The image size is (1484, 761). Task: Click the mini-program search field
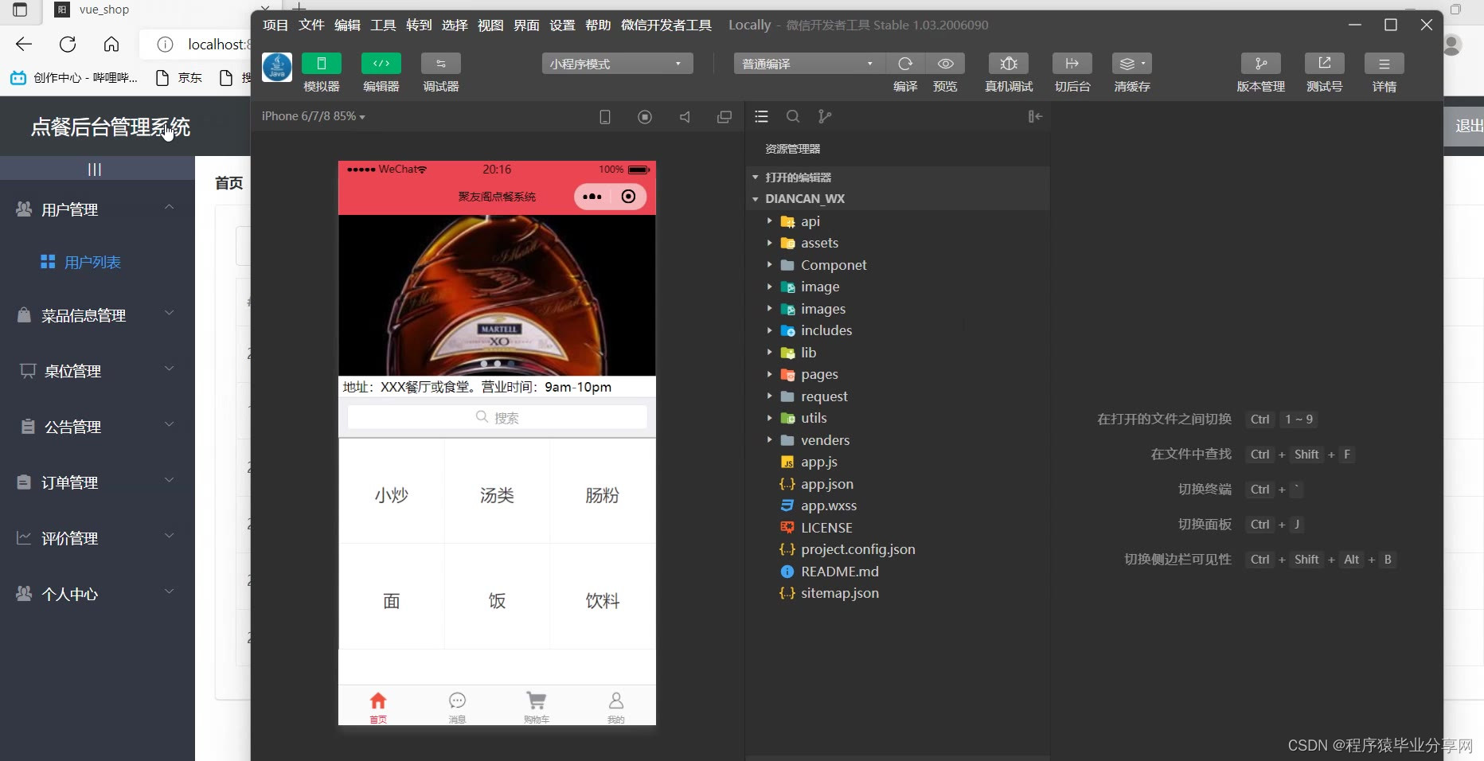coord(497,417)
